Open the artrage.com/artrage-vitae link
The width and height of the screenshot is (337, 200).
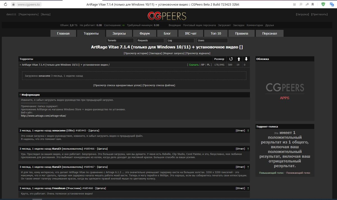coord(44,115)
